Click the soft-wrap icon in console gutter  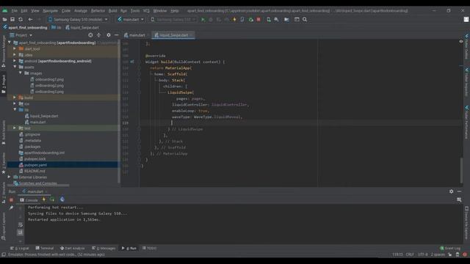point(21,224)
